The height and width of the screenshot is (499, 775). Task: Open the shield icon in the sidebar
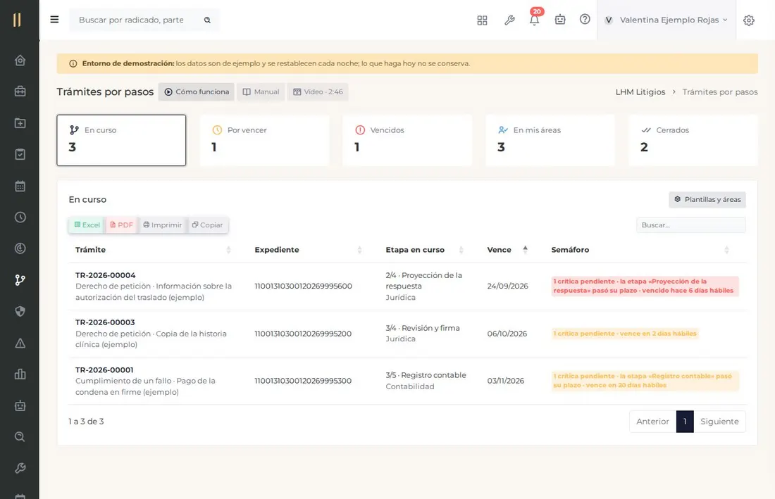click(20, 312)
